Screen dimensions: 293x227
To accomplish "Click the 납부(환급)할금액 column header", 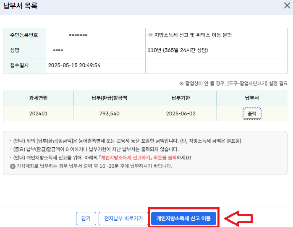I will (x=109, y=98).
